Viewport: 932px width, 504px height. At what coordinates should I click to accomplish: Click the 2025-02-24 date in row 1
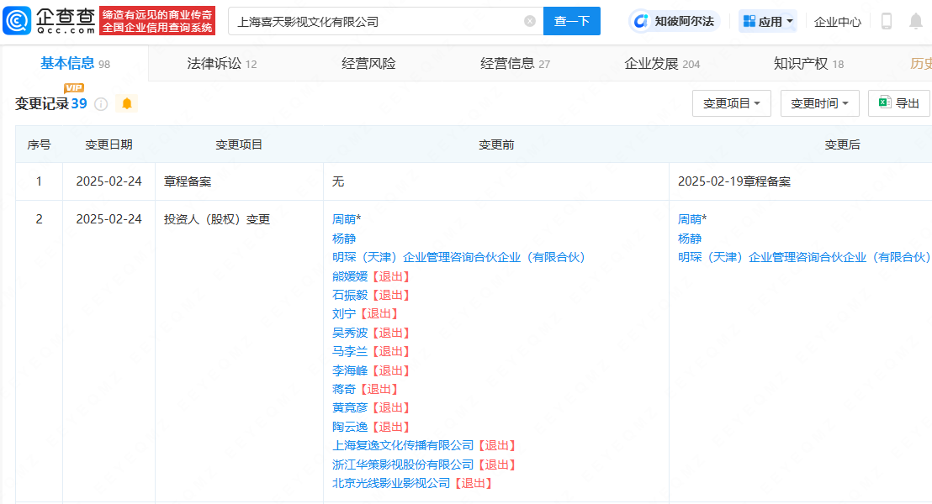109,181
